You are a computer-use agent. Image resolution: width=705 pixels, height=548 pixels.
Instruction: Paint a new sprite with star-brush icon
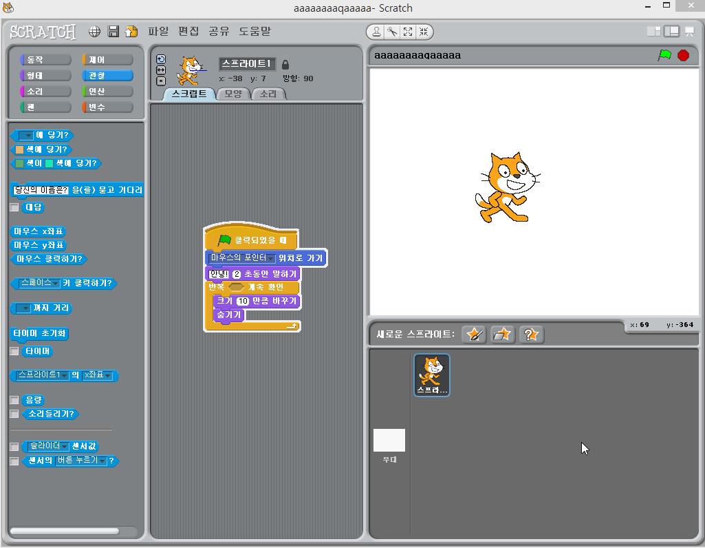[x=474, y=334]
